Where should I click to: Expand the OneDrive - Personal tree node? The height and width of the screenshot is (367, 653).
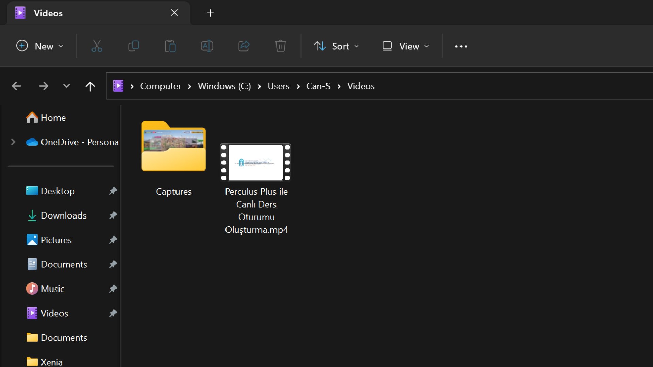pyautogui.click(x=13, y=142)
